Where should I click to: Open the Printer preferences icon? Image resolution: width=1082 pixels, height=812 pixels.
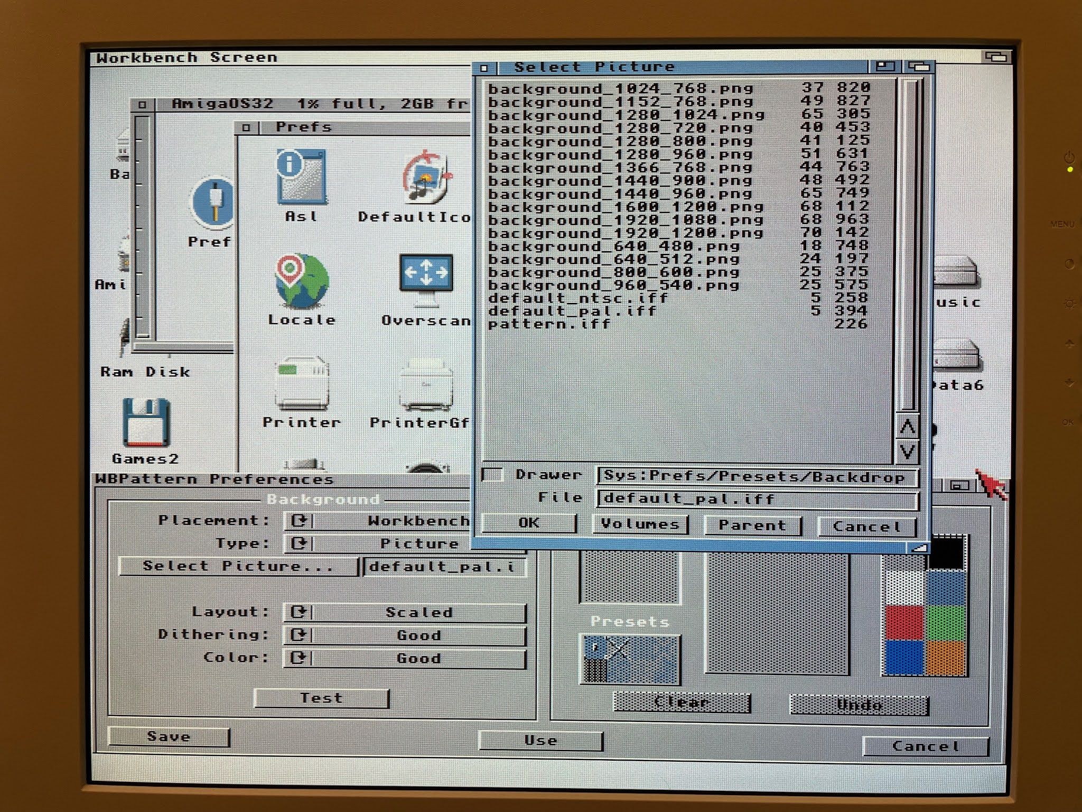(x=302, y=383)
